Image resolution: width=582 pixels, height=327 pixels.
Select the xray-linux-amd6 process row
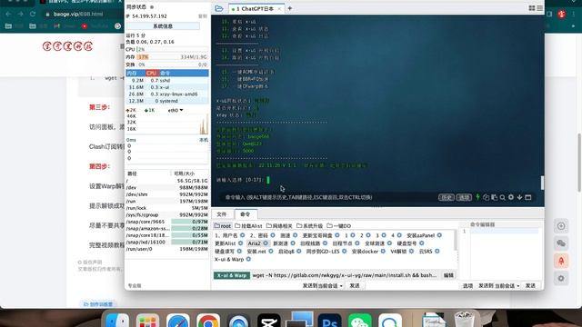[x=167, y=94]
